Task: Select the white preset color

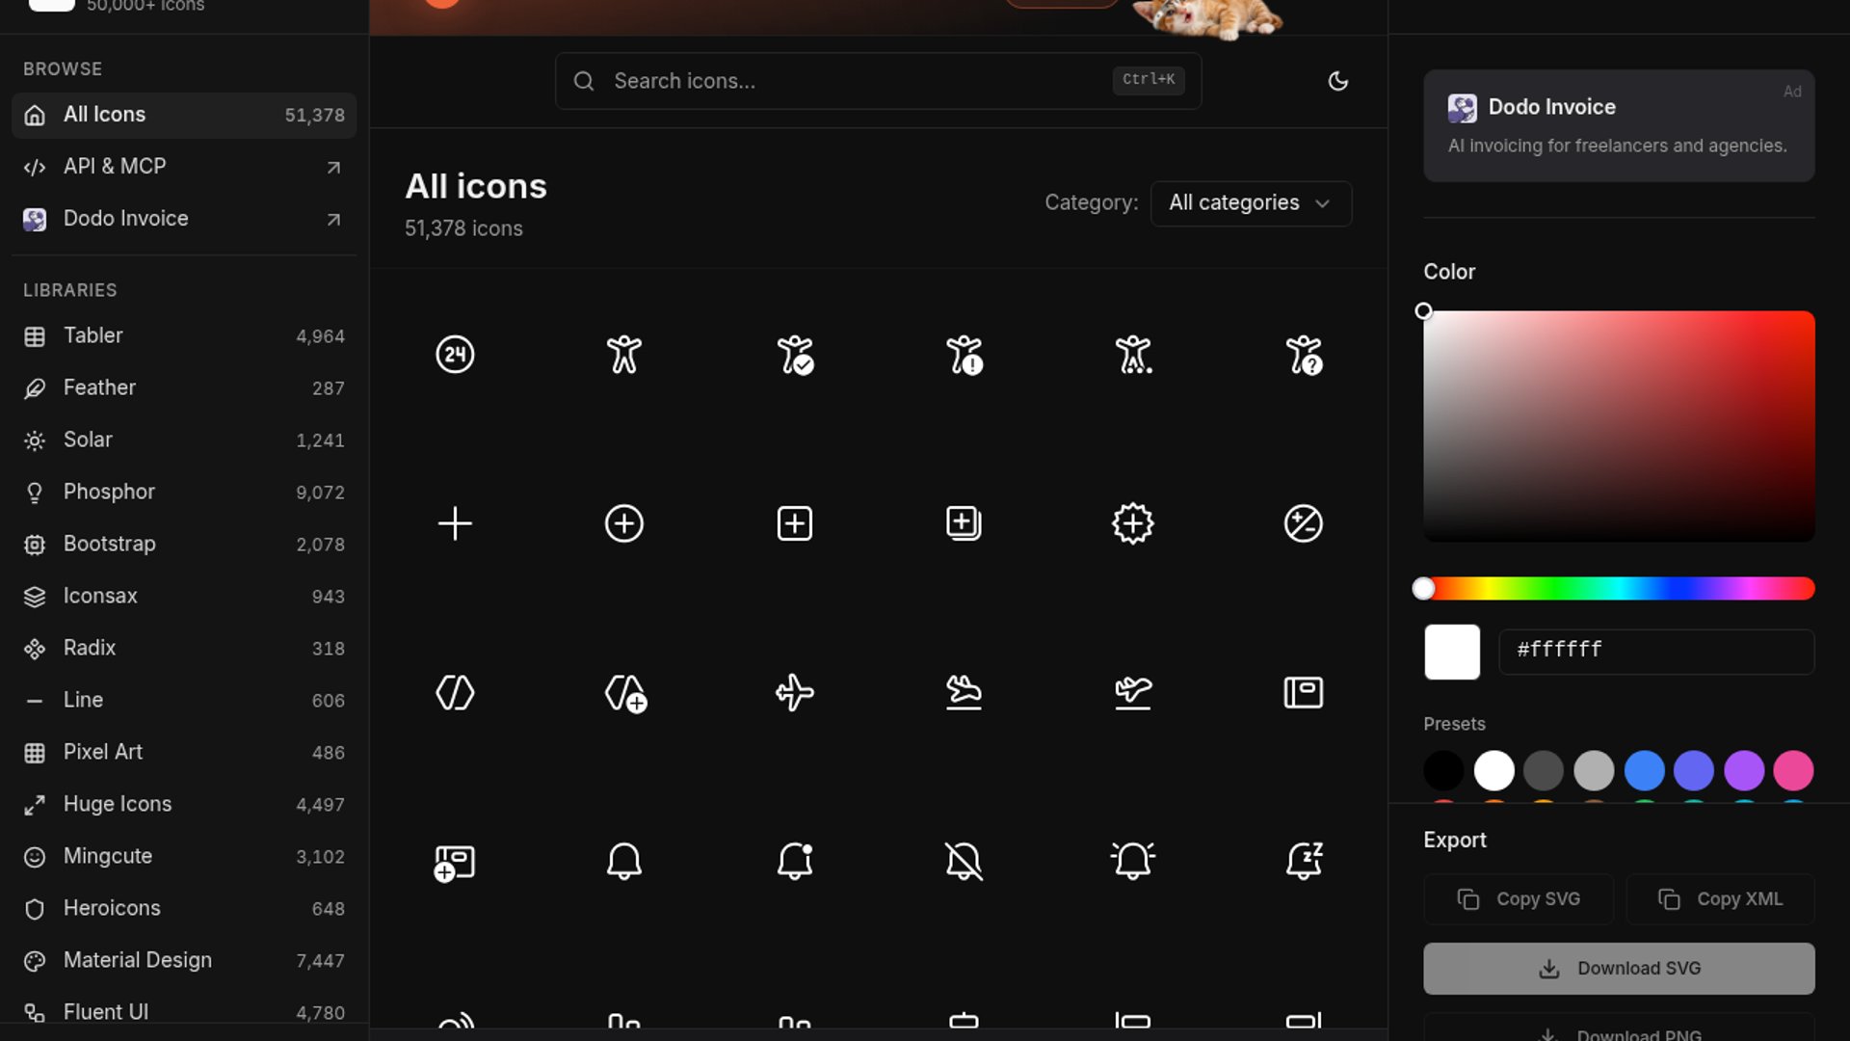Action: [1494, 771]
